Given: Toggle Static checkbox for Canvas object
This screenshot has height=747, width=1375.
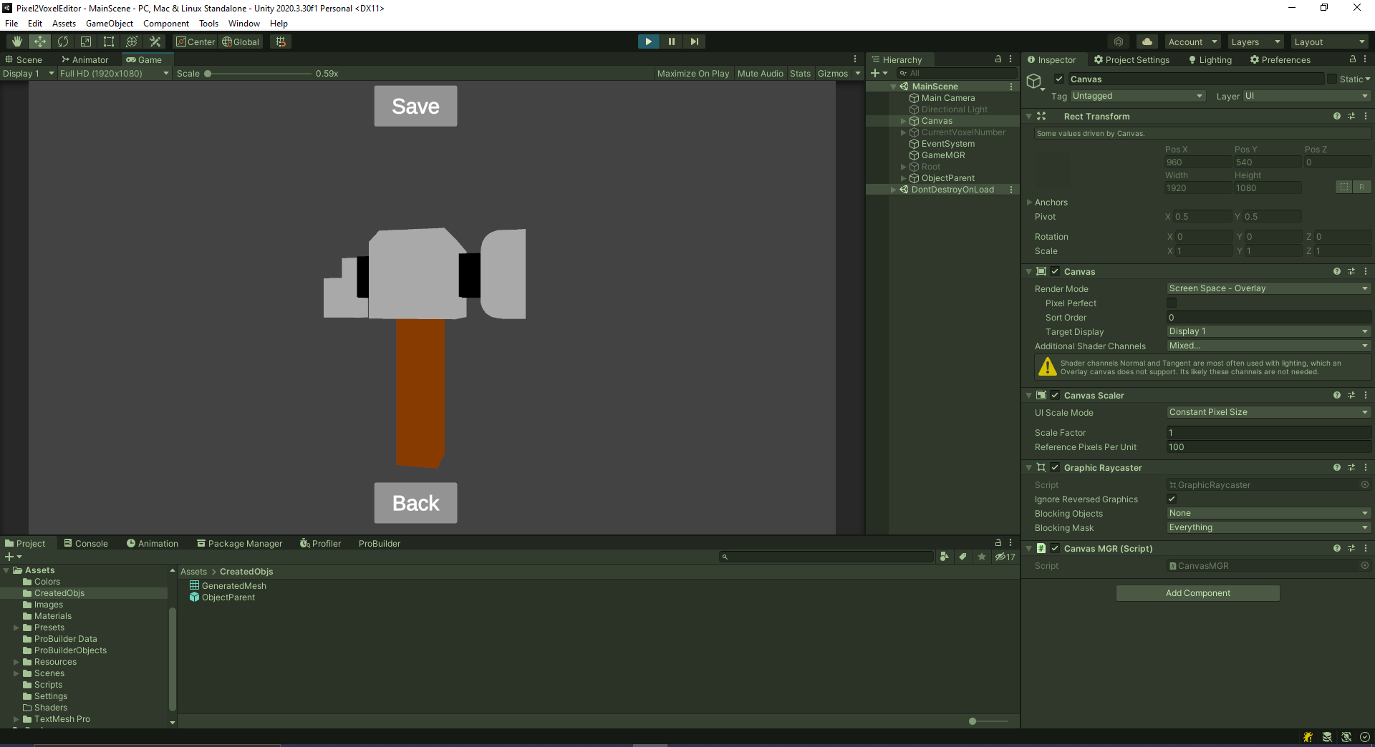Looking at the screenshot, I should [x=1332, y=79].
